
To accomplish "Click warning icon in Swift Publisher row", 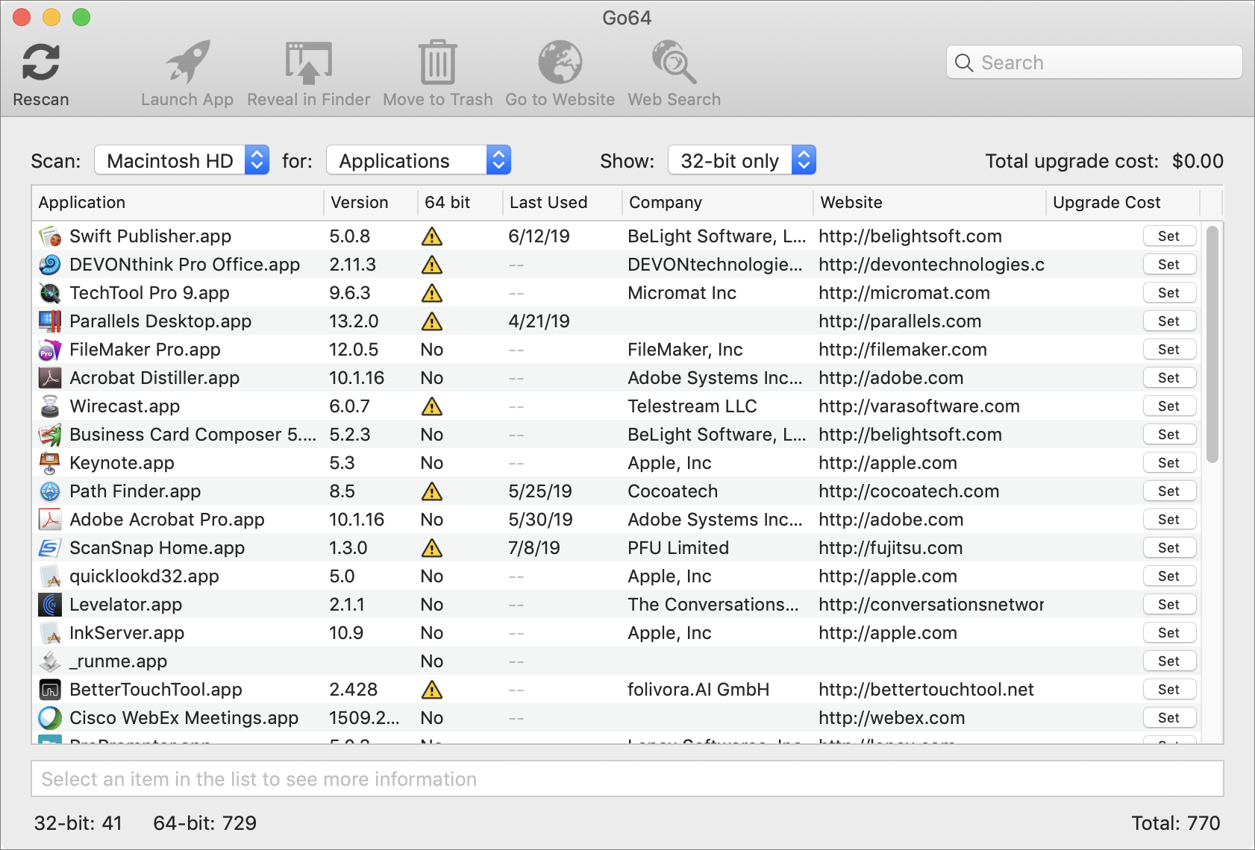I will click(x=432, y=236).
